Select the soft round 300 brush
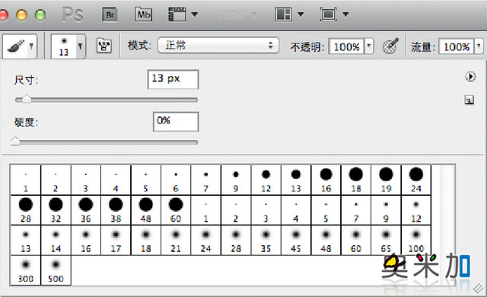This screenshot has height=297, width=487. coord(26,270)
